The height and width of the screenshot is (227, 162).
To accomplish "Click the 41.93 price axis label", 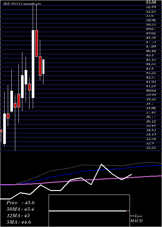I will (x=151, y=82).
